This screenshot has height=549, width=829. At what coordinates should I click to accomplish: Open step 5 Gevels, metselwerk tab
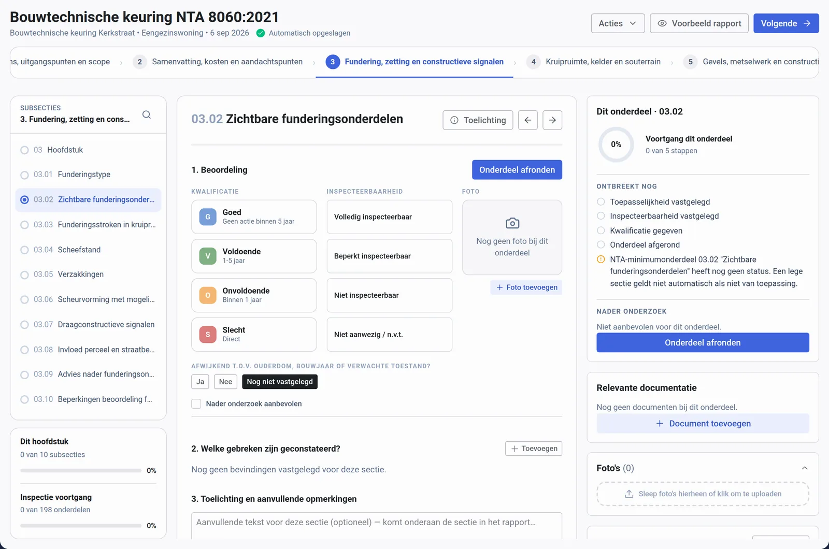751,62
